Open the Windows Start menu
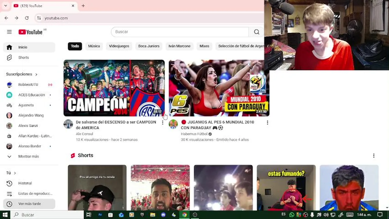Image resolution: width=389 pixels, height=219 pixels. [5, 215]
